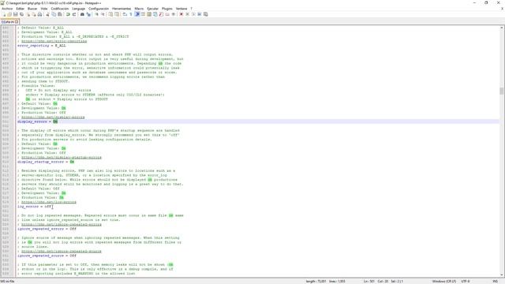Screen dimensions: 505x284
Task: Redo edit using toolbar arrow
Action: pos(74,14)
